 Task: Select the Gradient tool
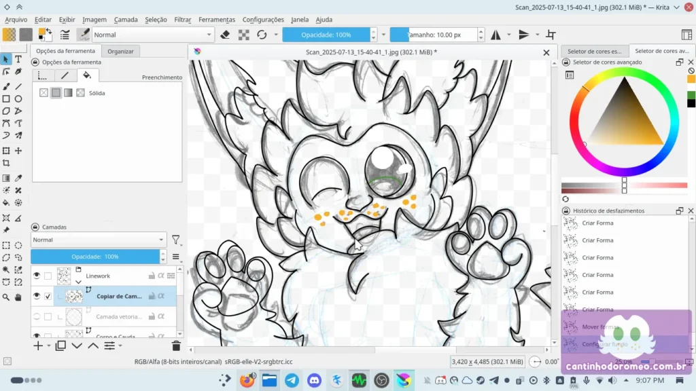[6, 179]
